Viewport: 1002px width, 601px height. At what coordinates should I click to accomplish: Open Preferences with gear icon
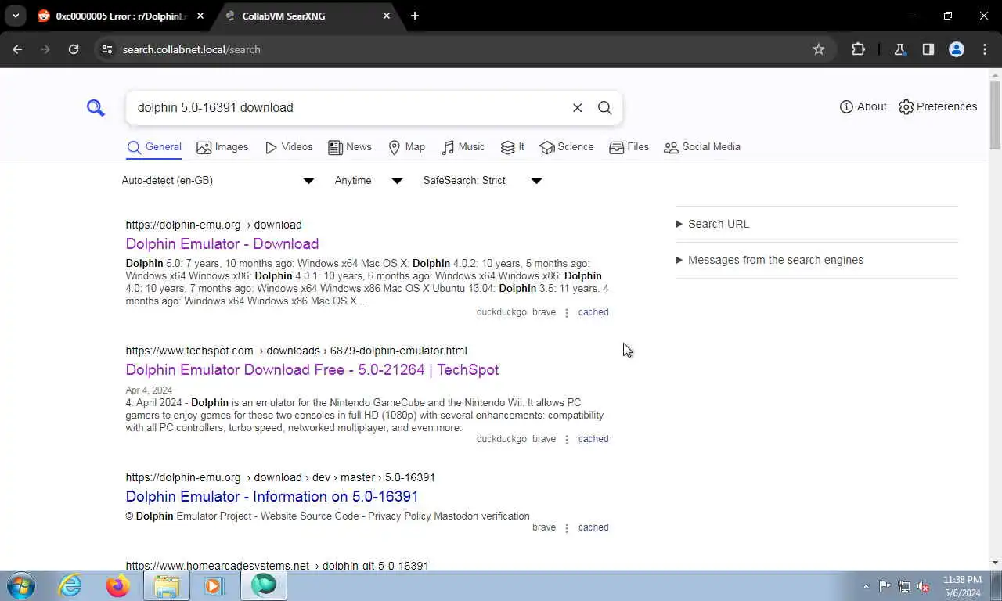(x=938, y=106)
